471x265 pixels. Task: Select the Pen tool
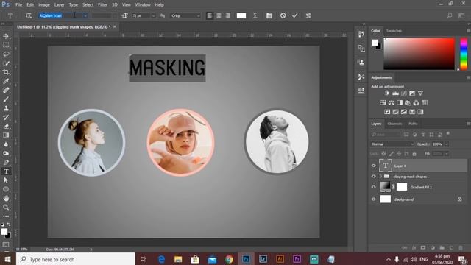coord(6,162)
